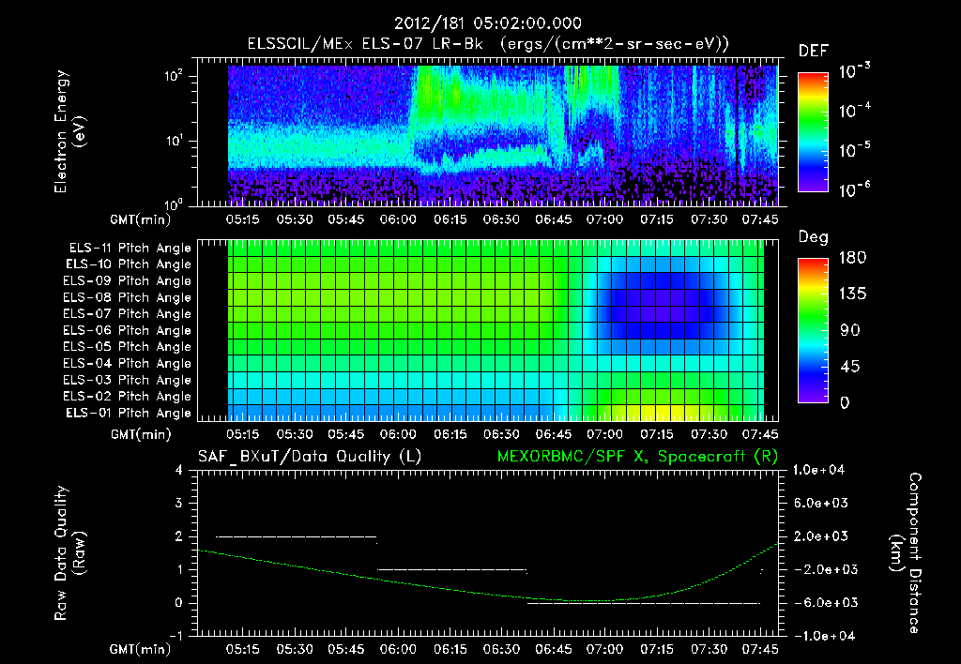
Task: Click the Raw Data Quality (Raw) axis label
Action: tap(69, 553)
